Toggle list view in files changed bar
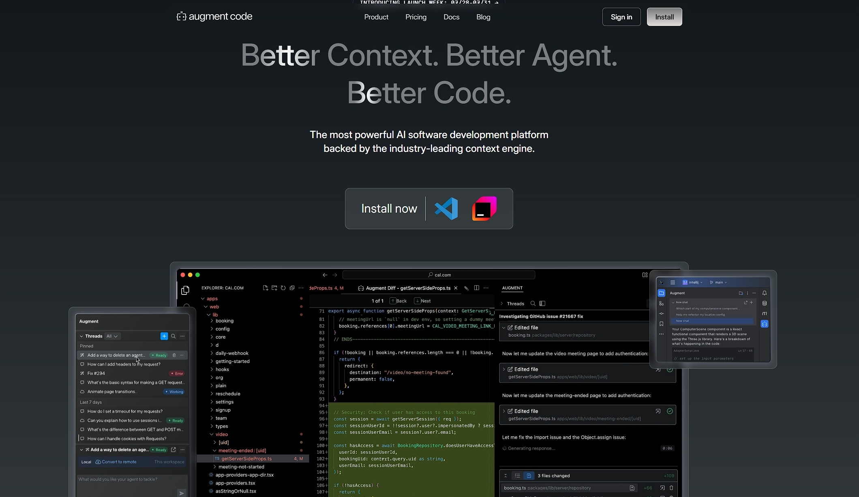 click(518, 476)
